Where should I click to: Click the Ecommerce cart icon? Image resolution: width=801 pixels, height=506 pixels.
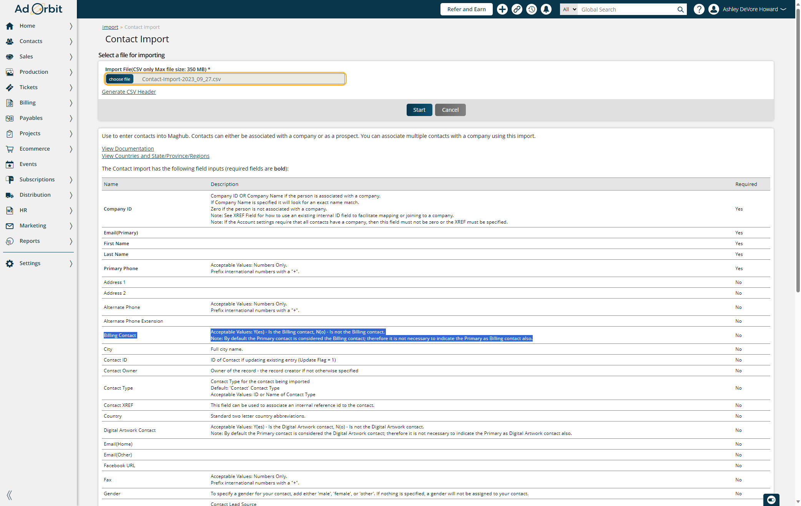pyautogui.click(x=10, y=149)
